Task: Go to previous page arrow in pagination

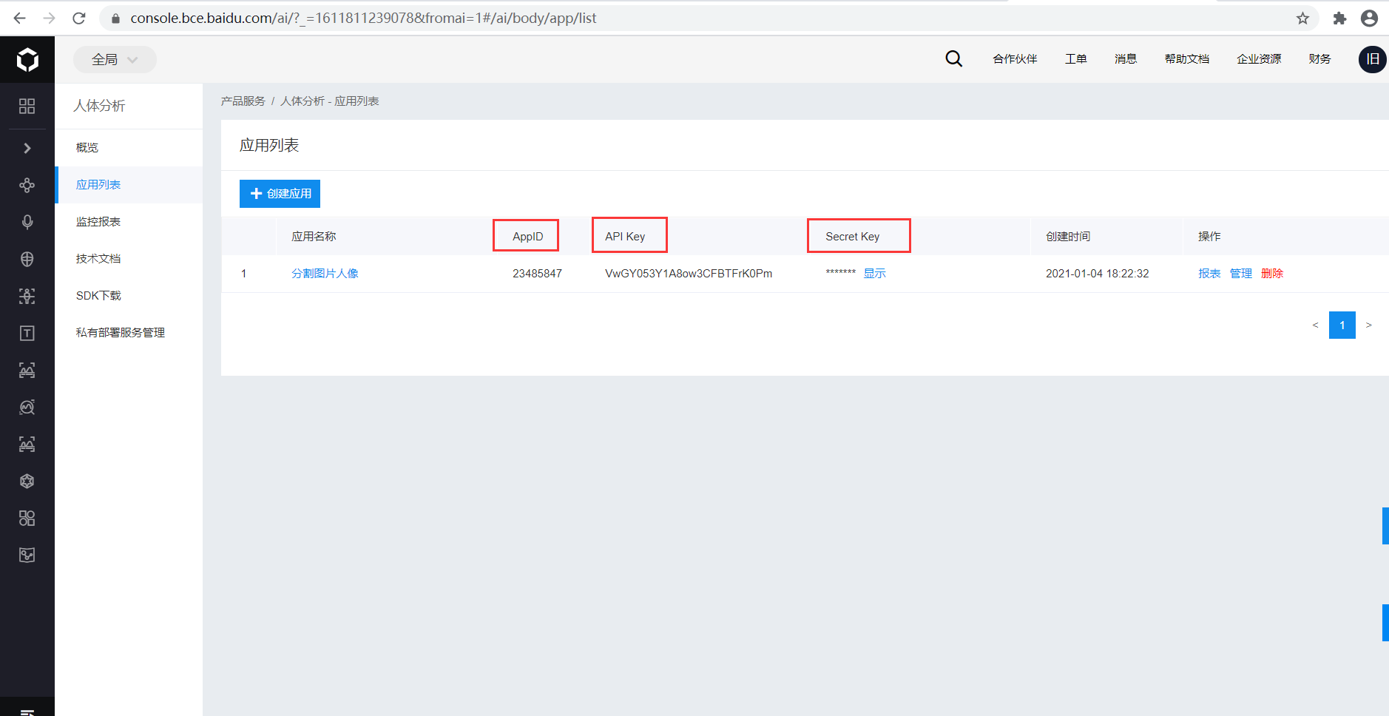Action: (x=1315, y=325)
